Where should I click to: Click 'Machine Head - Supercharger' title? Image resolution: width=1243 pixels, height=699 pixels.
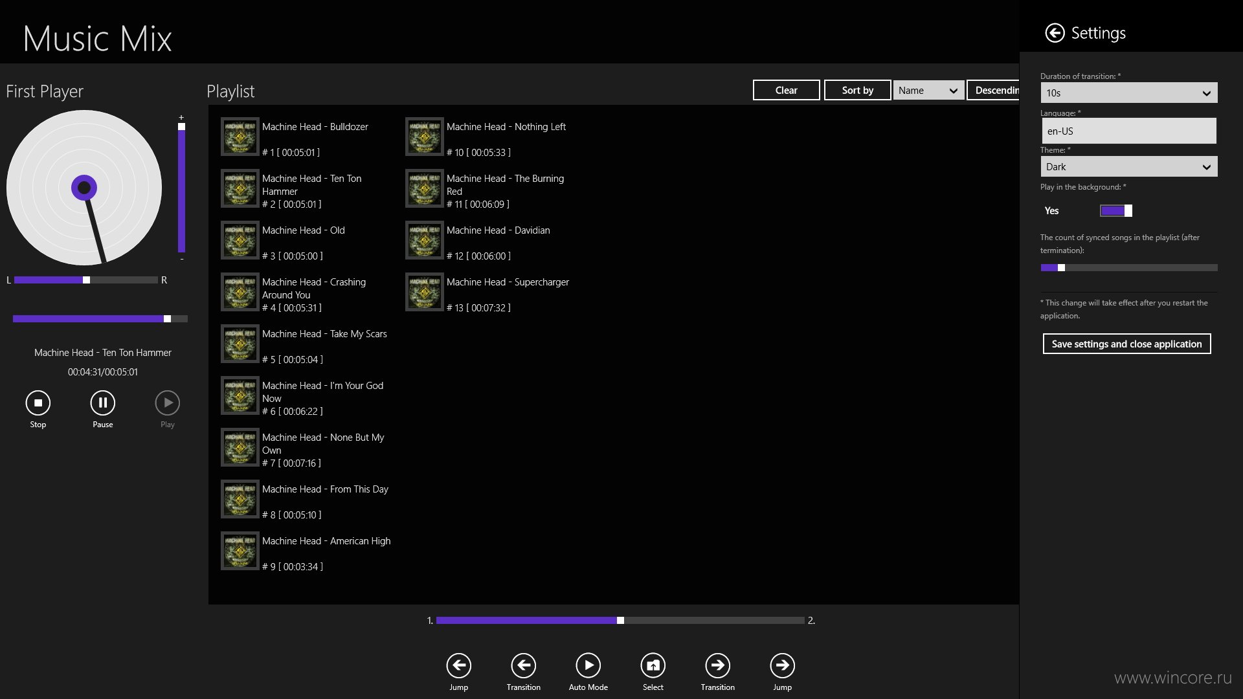tap(508, 282)
